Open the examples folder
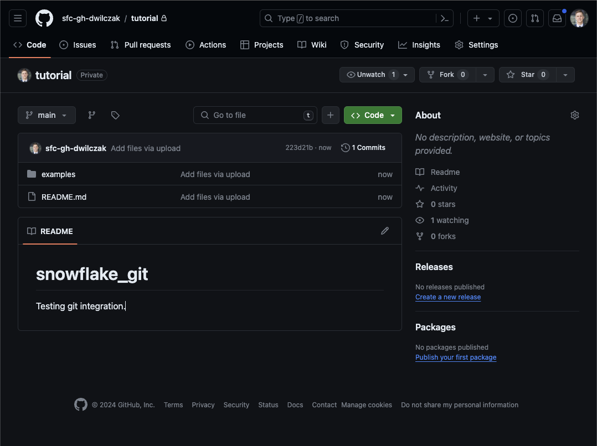Screen dimensions: 597x446 pyautogui.click(x=58, y=174)
